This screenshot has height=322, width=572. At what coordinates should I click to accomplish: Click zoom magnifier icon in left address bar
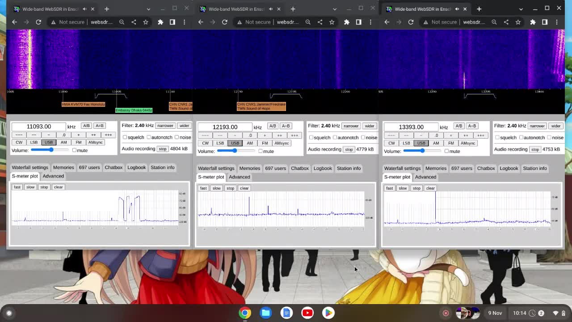pos(122,22)
